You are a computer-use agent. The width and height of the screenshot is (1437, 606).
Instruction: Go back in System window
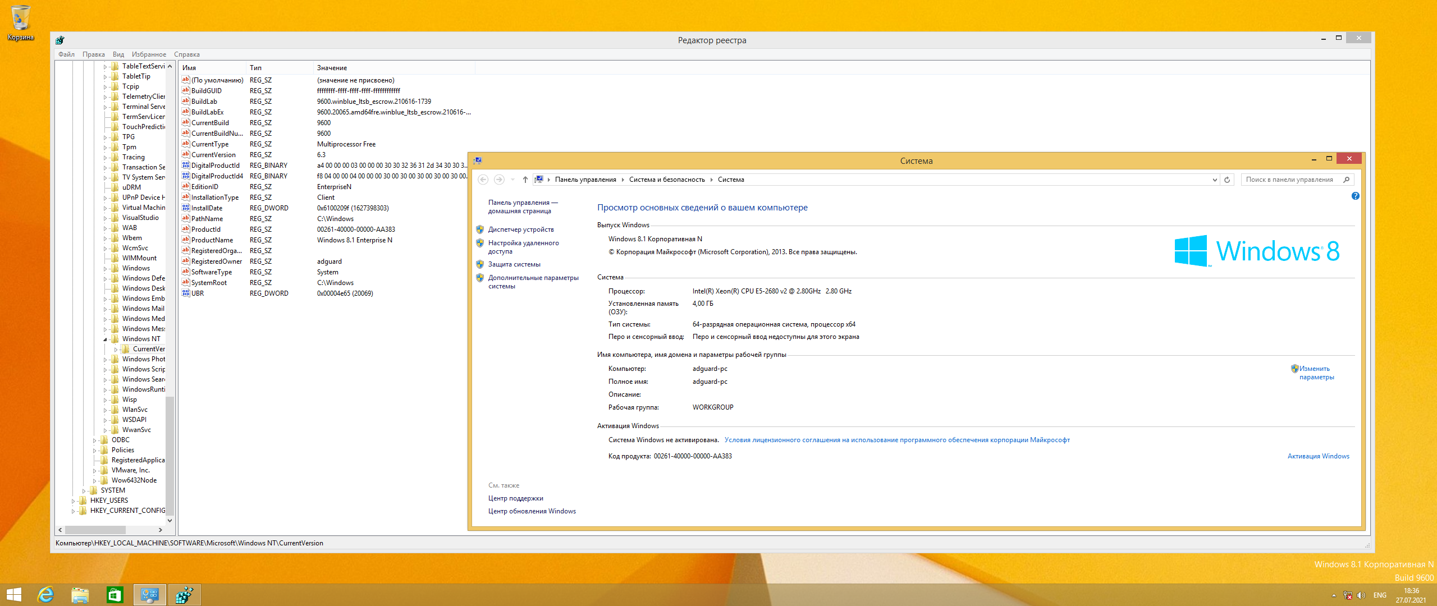tap(483, 180)
